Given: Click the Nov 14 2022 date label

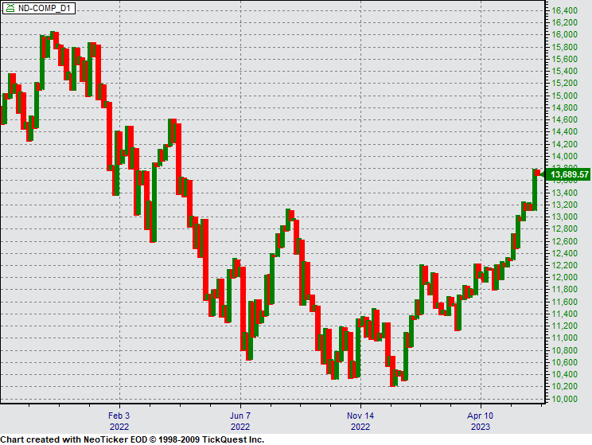Looking at the screenshot, I should [360, 420].
